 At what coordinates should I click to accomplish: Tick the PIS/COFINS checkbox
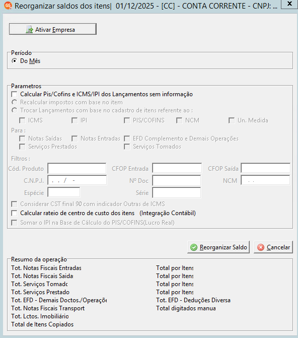(x=127, y=120)
